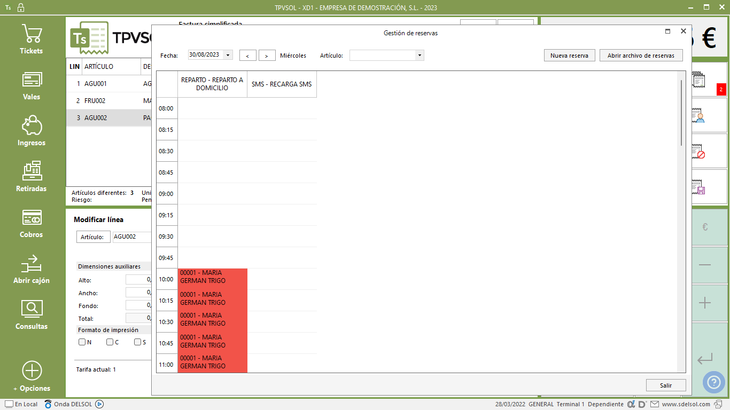
Task: Toggle the C print format checkbox
Action: [x=110, y=342]
